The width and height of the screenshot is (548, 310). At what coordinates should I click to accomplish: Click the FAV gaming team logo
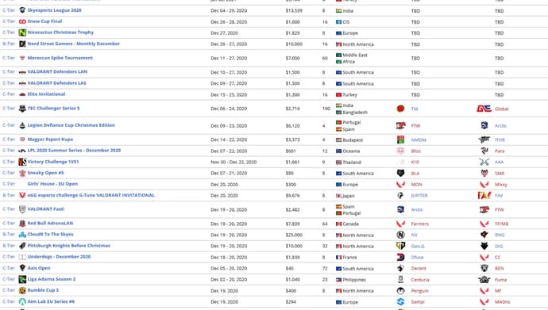click(x=484, y=196)
